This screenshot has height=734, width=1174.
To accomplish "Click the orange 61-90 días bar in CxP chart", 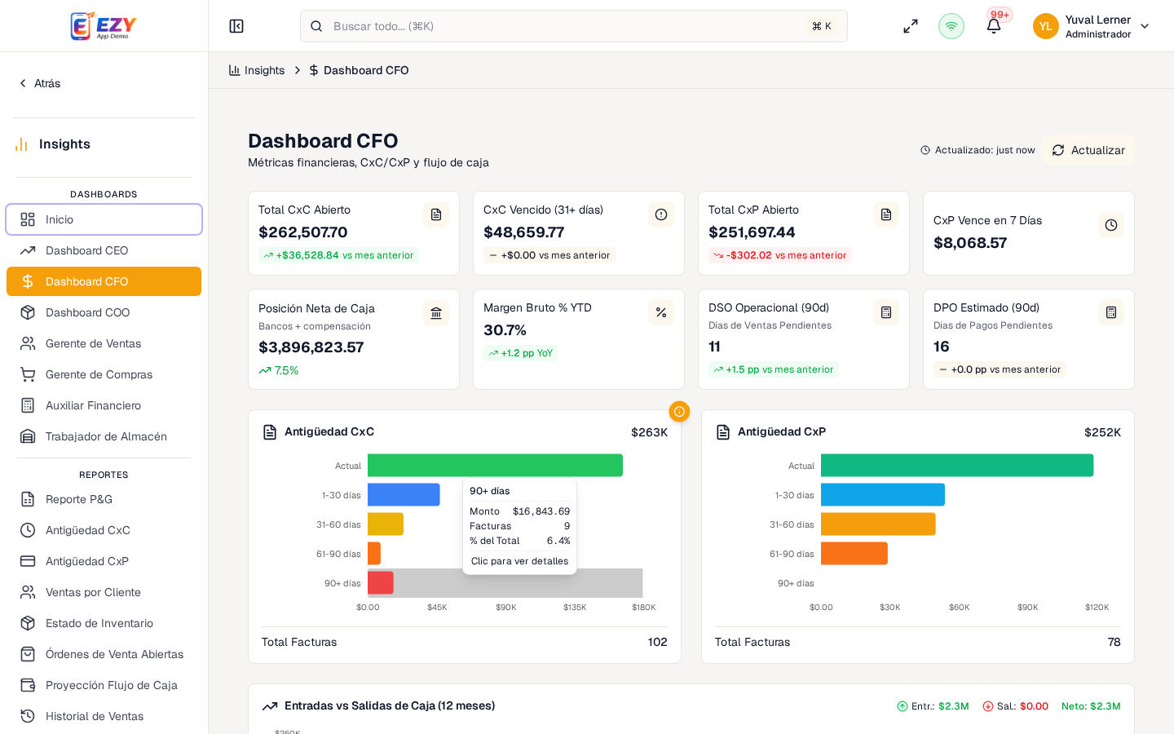I will pyautogui.click(x=854, y=554).
